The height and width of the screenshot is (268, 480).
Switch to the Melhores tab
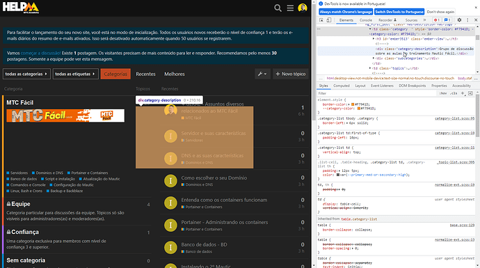[x=175, y=74]
